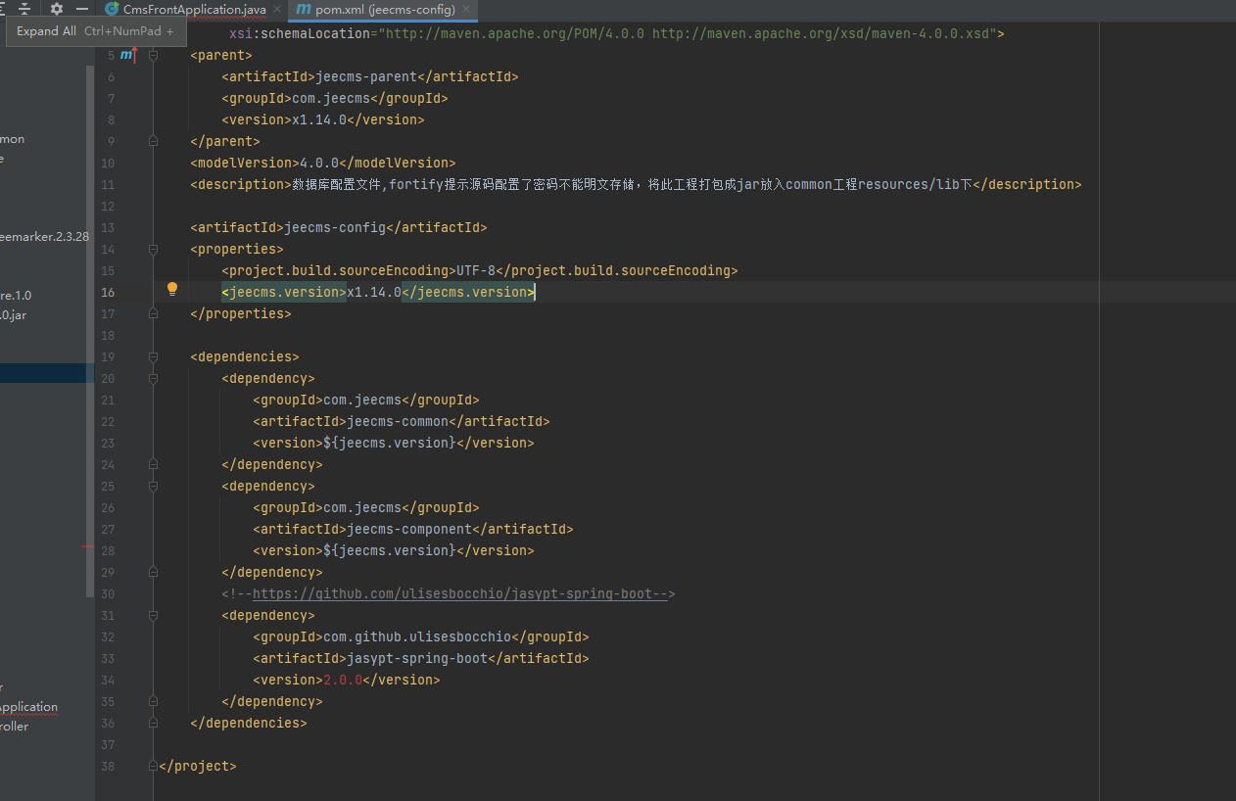
Task: Close the pom.xml (jeecms-config) tab
Action: tap(465, 10)
